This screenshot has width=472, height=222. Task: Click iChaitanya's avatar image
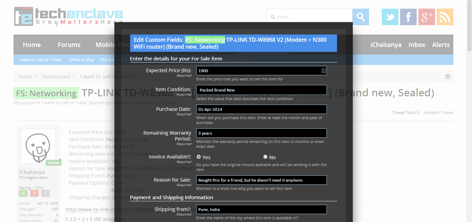[x=38, y=146]
